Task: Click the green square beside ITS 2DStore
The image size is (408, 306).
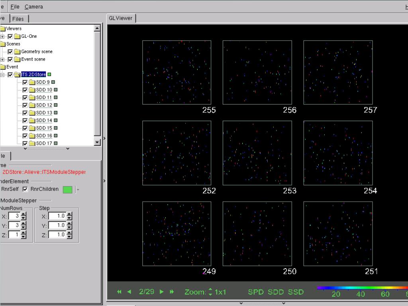Action: pos(49,75)
